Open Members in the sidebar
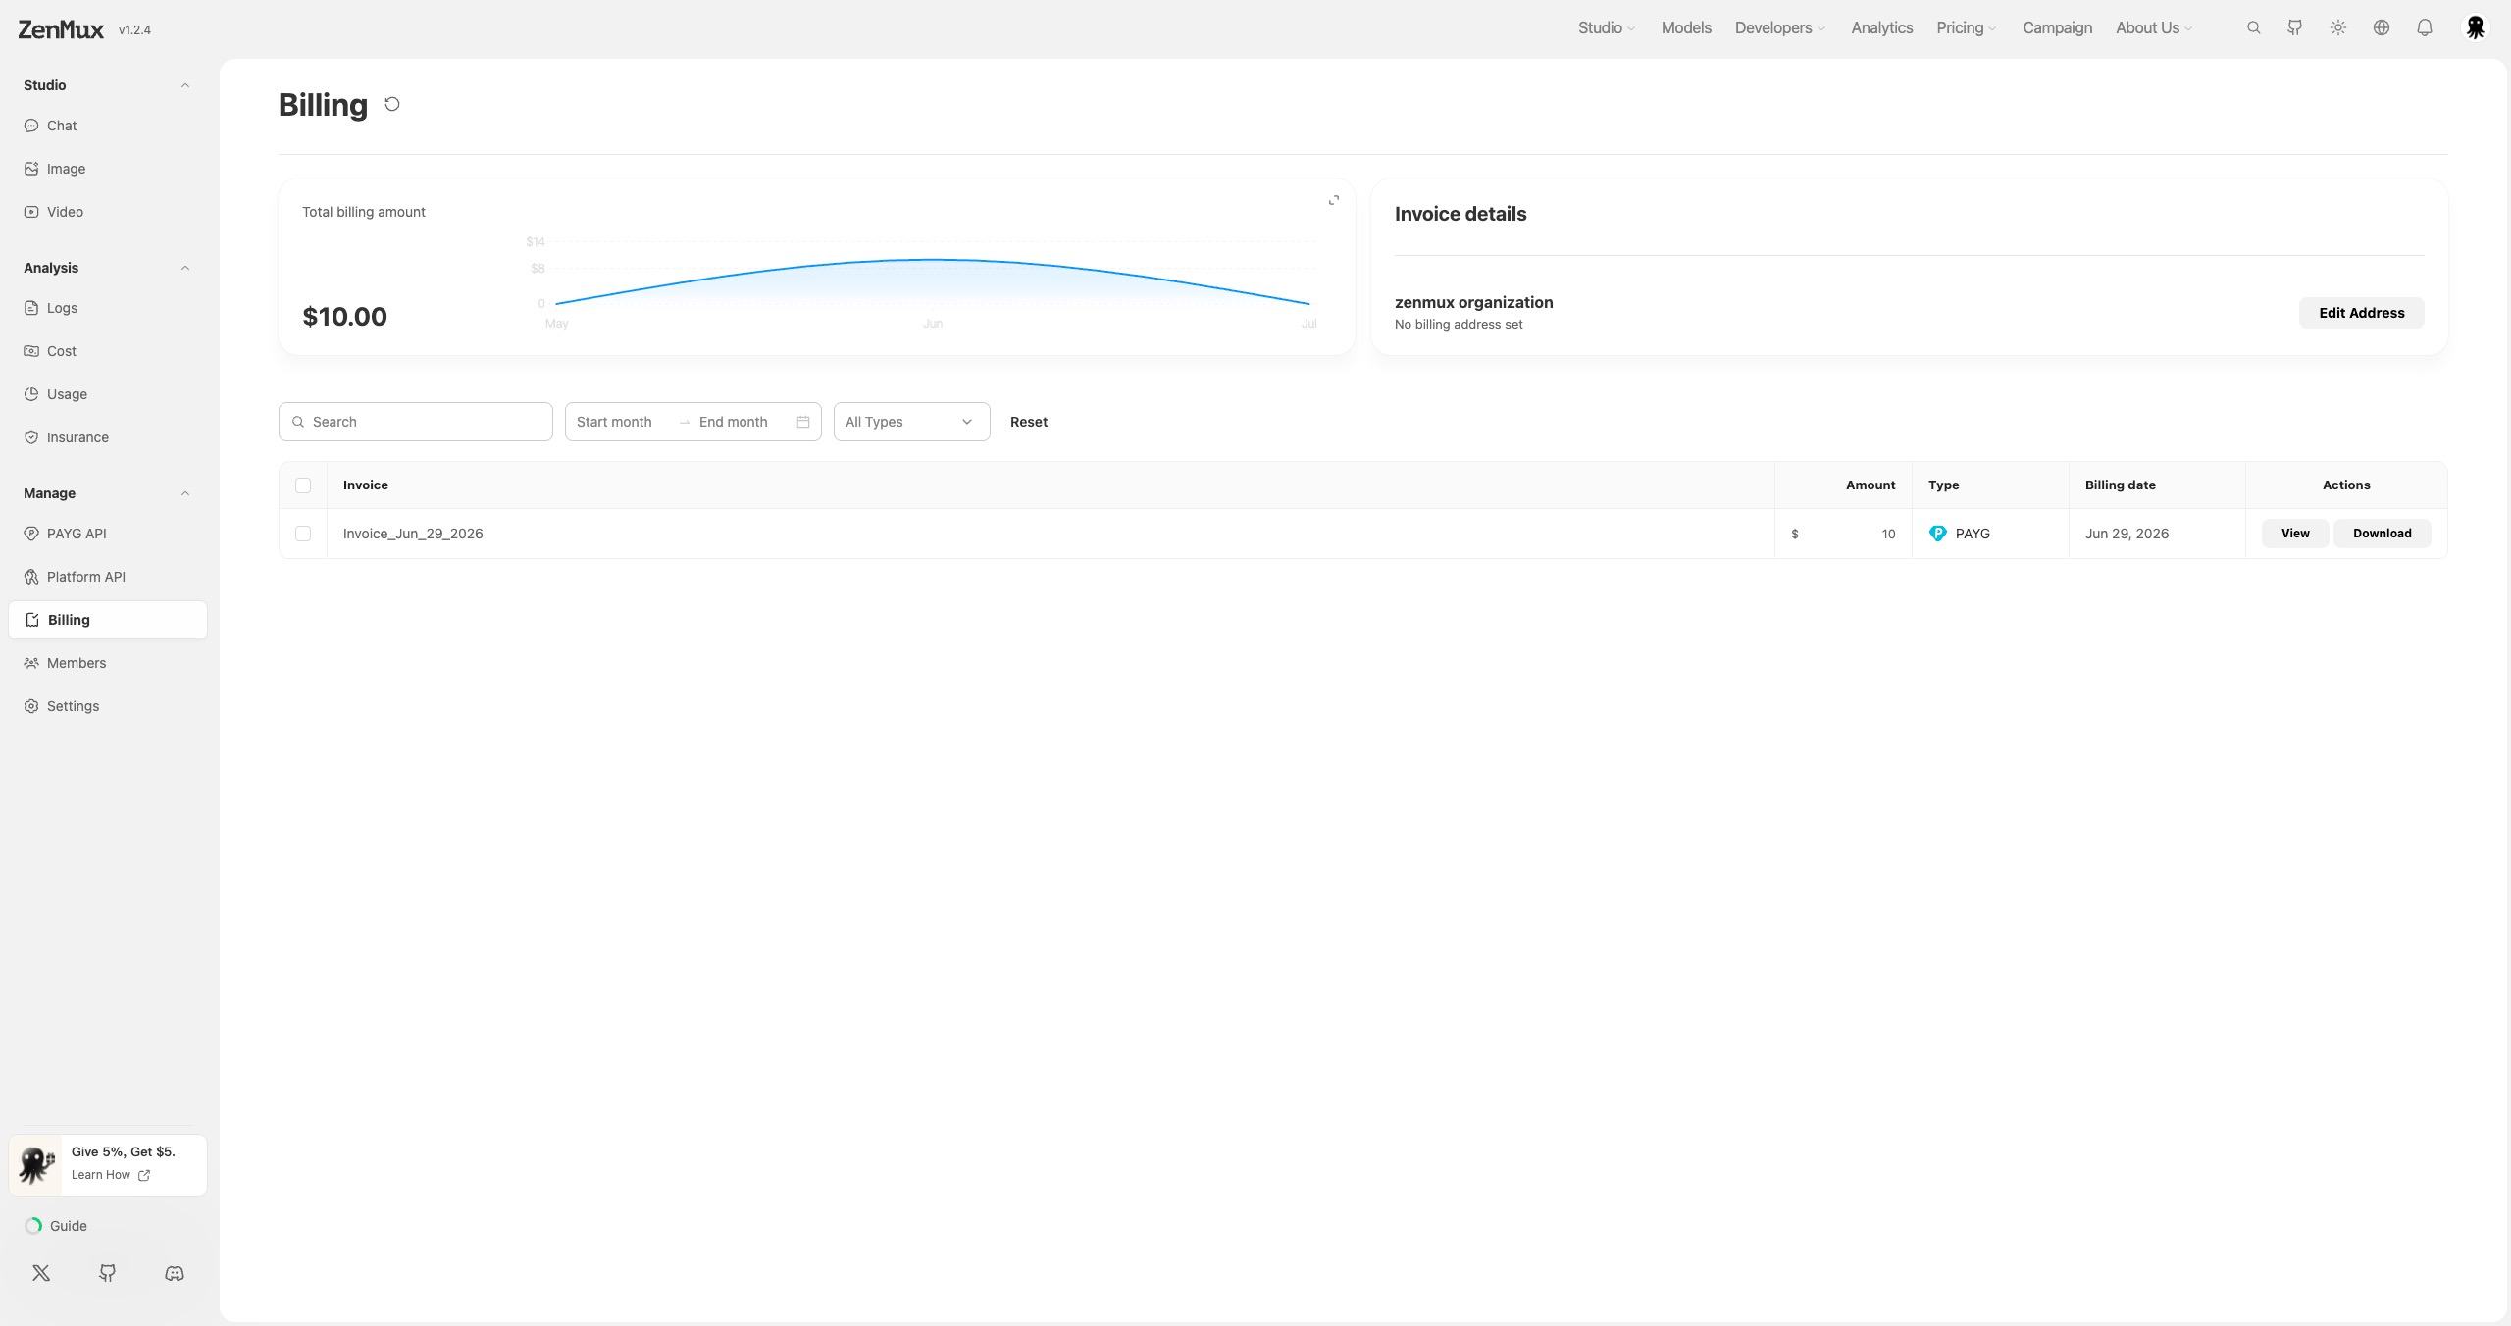 click(x=108, y=663)
